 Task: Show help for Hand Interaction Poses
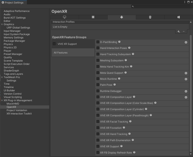(129, 48)
